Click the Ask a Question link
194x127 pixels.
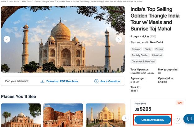[110, 81]
